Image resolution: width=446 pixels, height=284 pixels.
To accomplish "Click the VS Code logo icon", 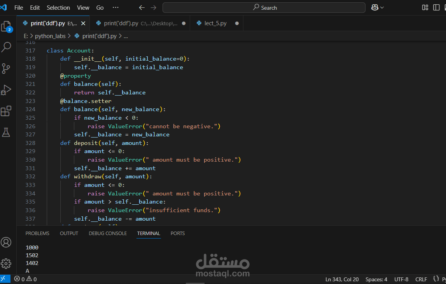I will tap(3, 7).
